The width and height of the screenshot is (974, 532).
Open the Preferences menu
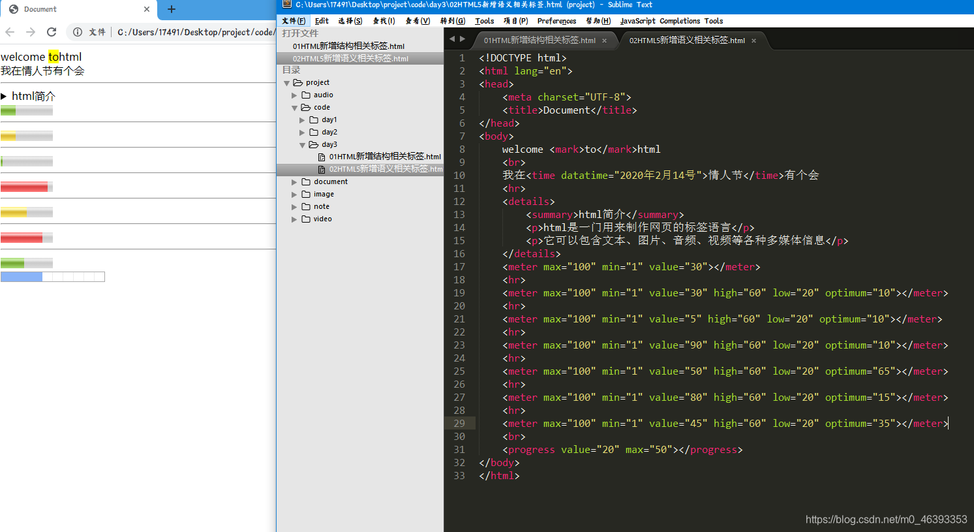pyautogui.click(x=557, y=21)
